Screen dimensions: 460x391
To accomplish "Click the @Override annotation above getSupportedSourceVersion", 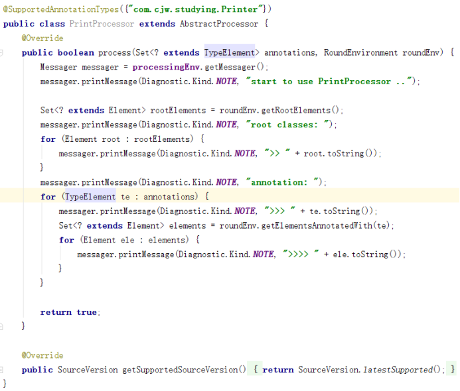I will pos(42,356).
